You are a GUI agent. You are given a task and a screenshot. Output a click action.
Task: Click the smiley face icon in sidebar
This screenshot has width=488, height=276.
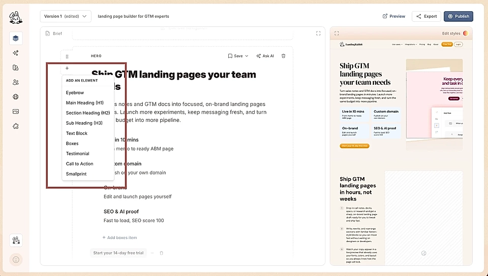tap(16, 260)
